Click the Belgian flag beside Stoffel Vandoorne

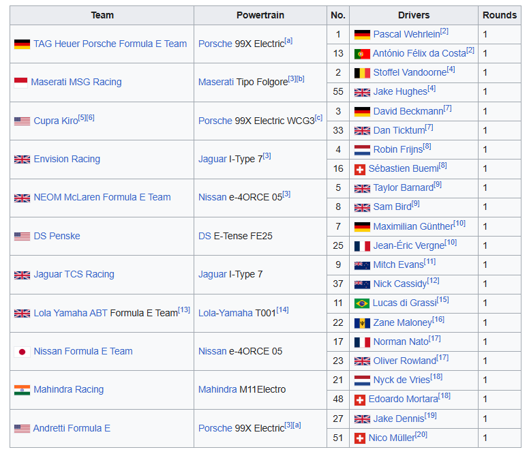pyautogui.click(x=362, y=72)
